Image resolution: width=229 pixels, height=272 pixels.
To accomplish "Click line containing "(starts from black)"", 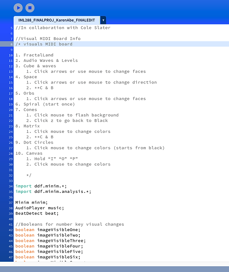I will coord(95,148).
